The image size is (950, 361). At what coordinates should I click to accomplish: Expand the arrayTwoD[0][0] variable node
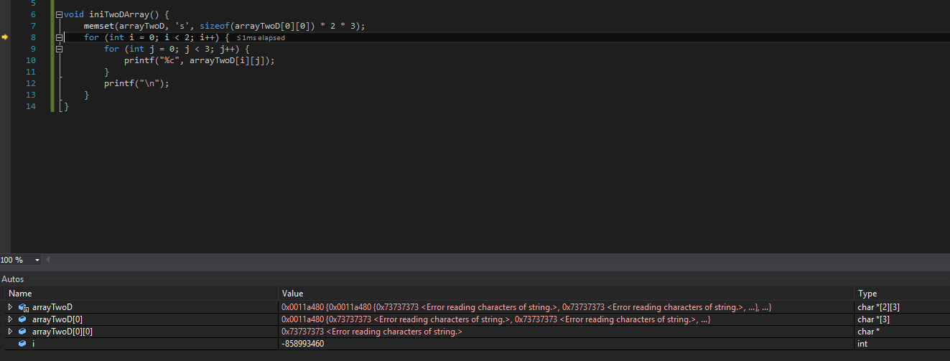[x=10, y=332]
